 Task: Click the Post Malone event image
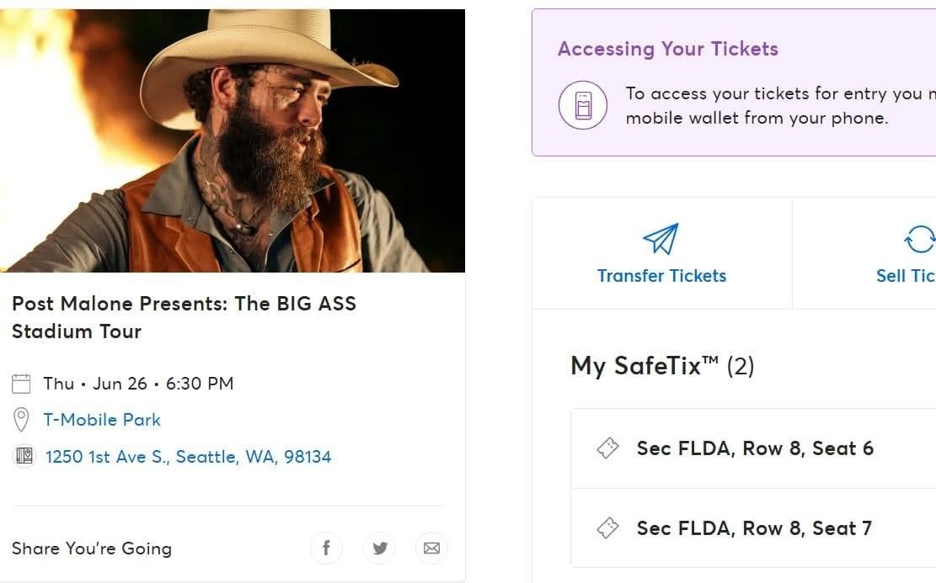pyautogui.click(x=233, y=140)
